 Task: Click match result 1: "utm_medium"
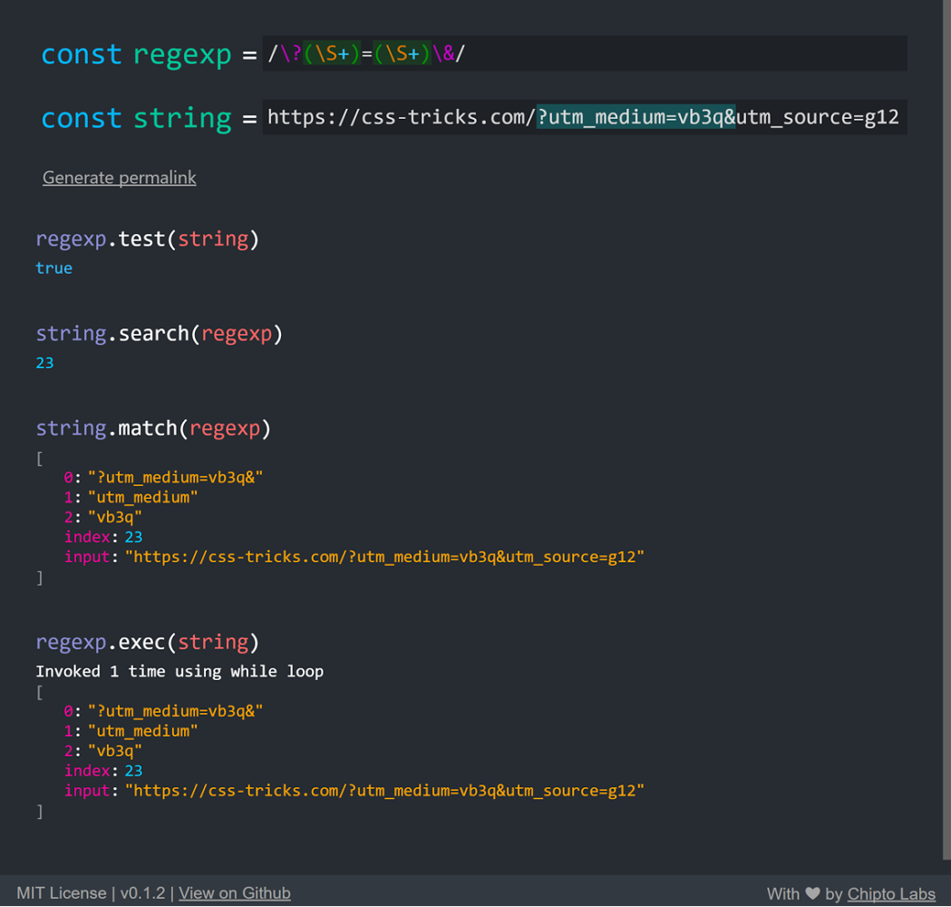[131, 497]
